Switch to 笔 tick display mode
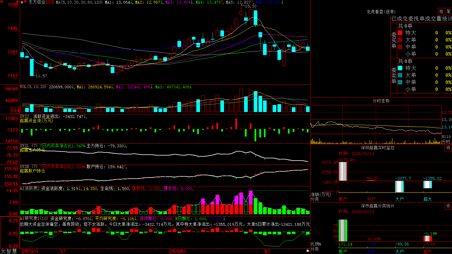 tap(448, 12)
